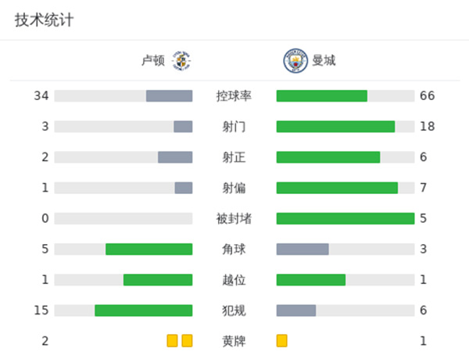The height and width of the screenshot is (359, 469).
Task: Click Luton's left yellow card icon
Action: pos(172,341)
